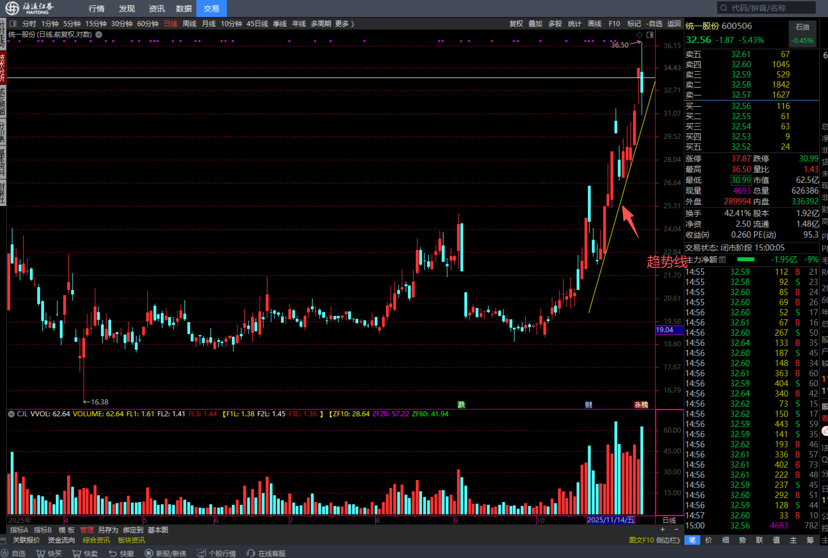Expand 更多 periods chevron
The image size is (828, 558).
353,24
